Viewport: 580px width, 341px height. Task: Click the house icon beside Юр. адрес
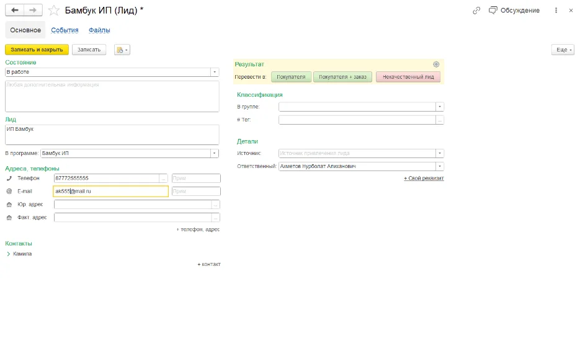(x=9, y=205)
